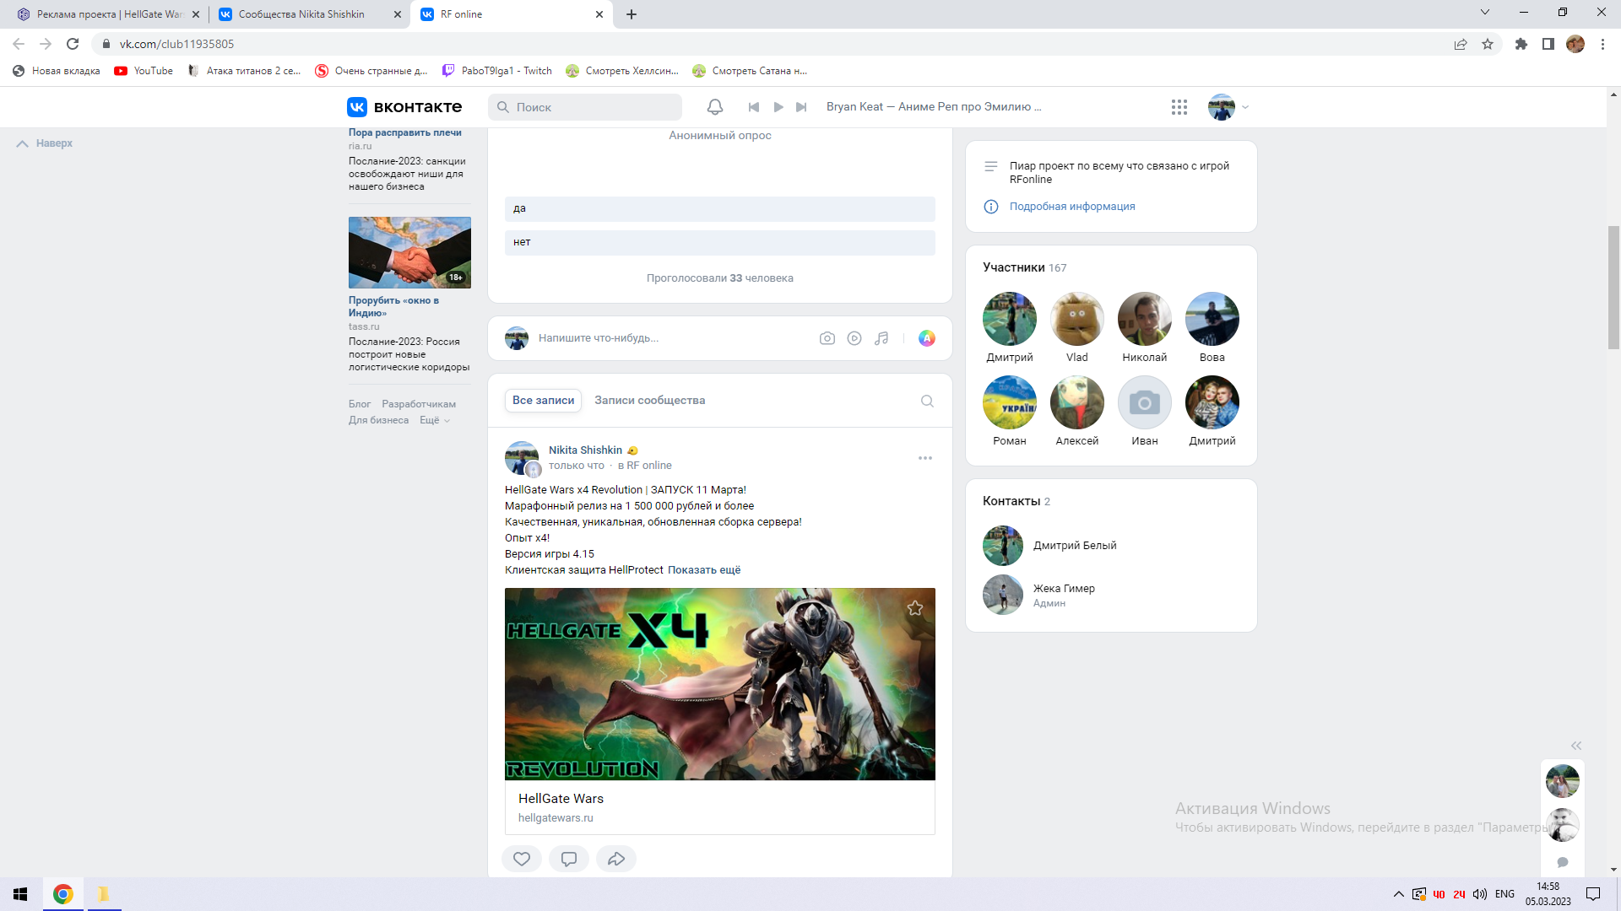Viewport: 1621px width, 911px height.
Task: Open the YouTube bookmark
Action: pyautogui.click(x=144, y=71)
